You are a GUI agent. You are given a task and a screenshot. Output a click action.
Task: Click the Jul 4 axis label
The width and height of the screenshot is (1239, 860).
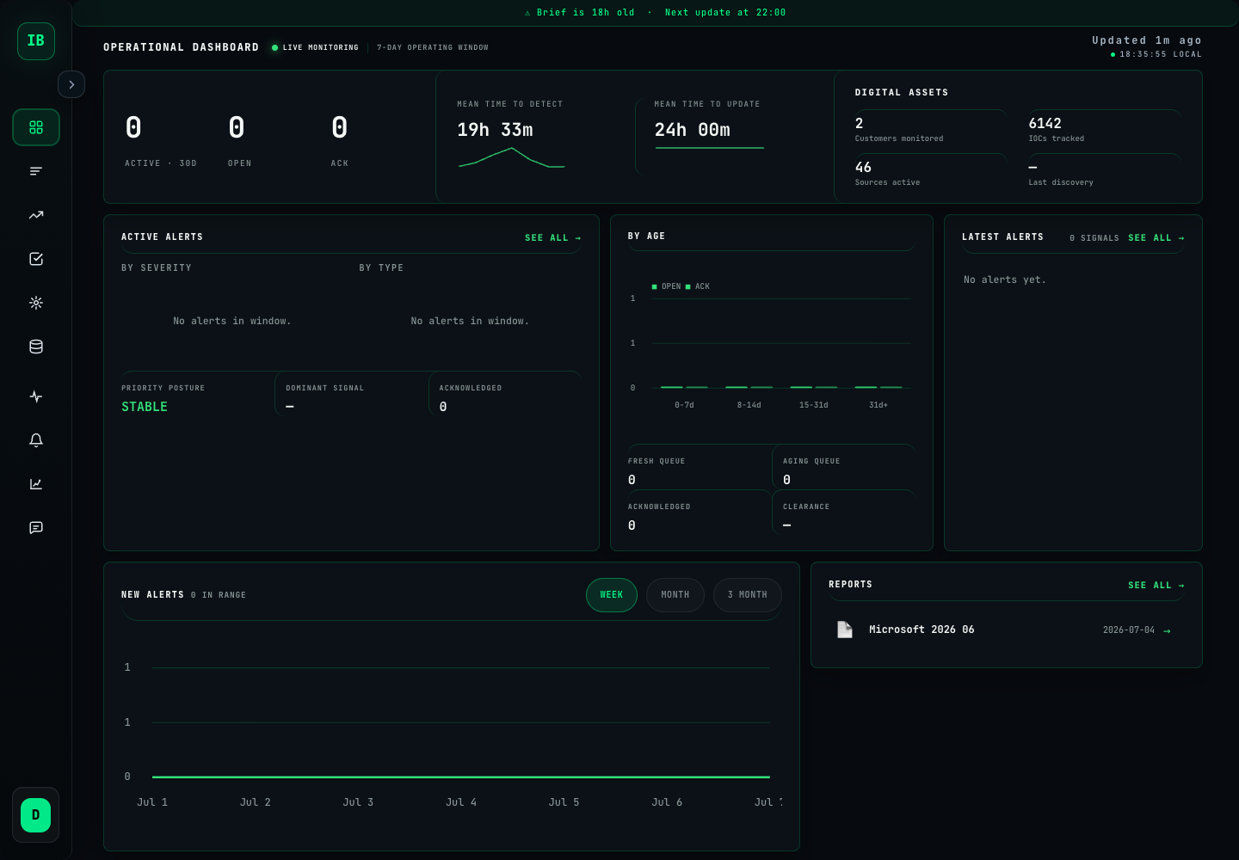pos(461,802)
